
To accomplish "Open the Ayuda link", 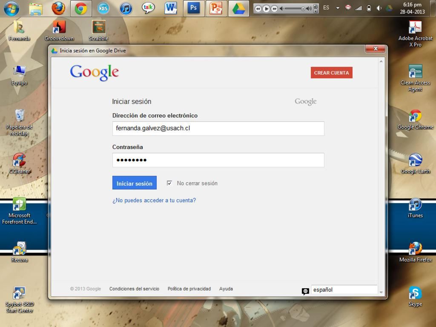I will click(226, 289).
